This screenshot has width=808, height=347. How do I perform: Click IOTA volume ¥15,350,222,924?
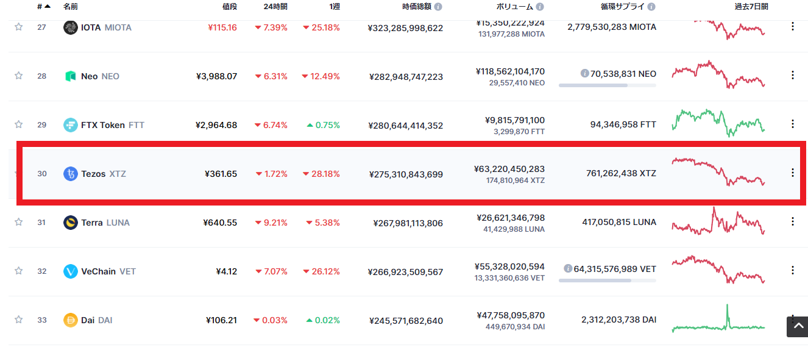pos(511,23)
